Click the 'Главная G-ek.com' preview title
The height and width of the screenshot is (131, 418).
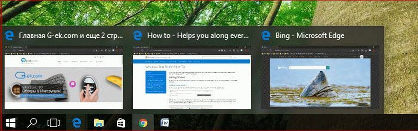click(71, 35)
